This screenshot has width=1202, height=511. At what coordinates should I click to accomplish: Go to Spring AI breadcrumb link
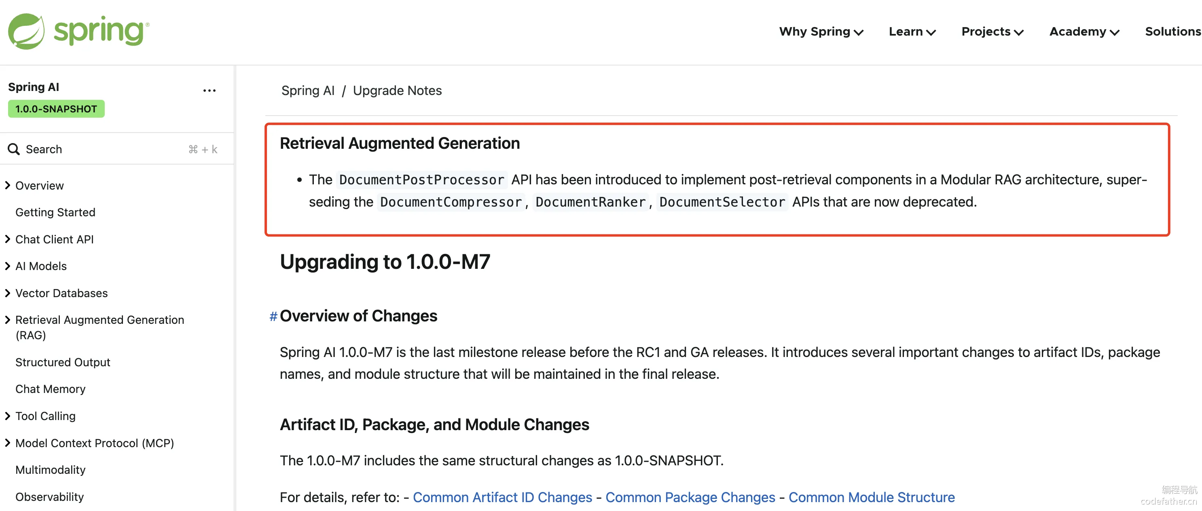[308, 91]
